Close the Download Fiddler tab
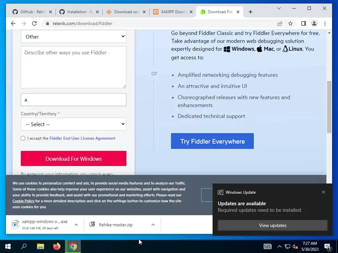This screenshot has height=253, width=338. click(238, 12)
